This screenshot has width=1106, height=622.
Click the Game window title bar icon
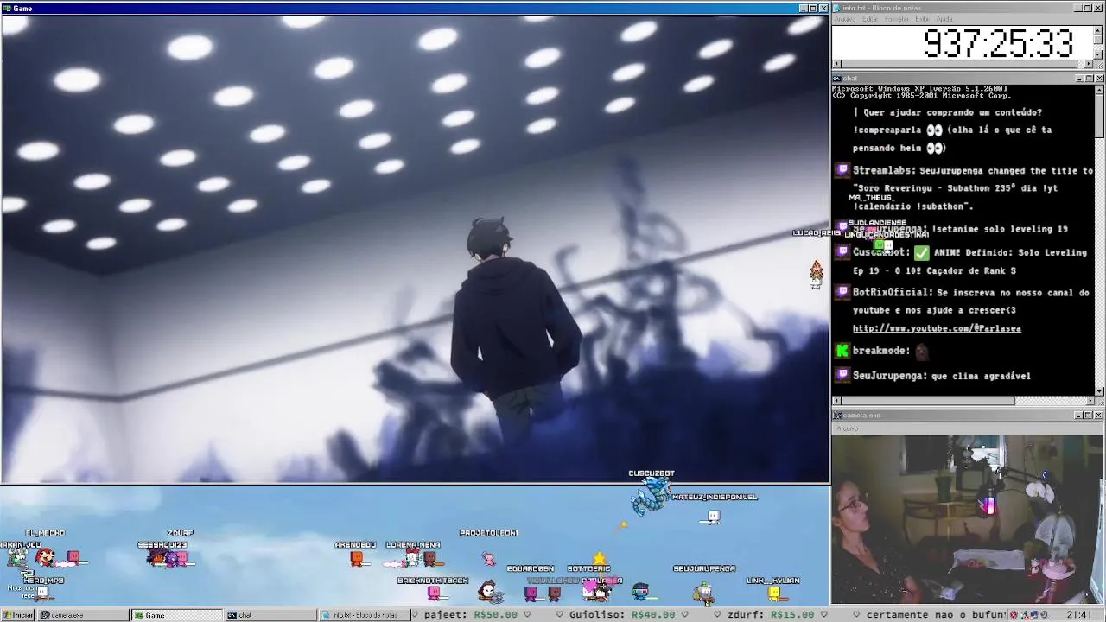coord(7,8)
